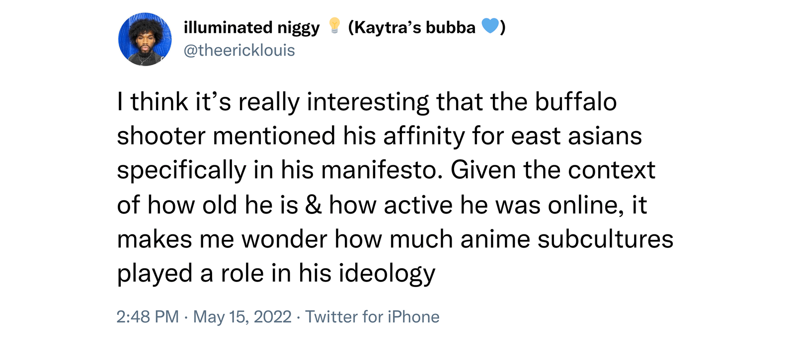
Task: Open the @theericklouis handle link
Action: (239, 51)
